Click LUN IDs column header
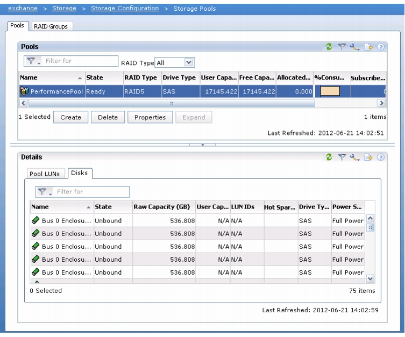The height and width of the screenshot is (337, 405). point(247,207)
